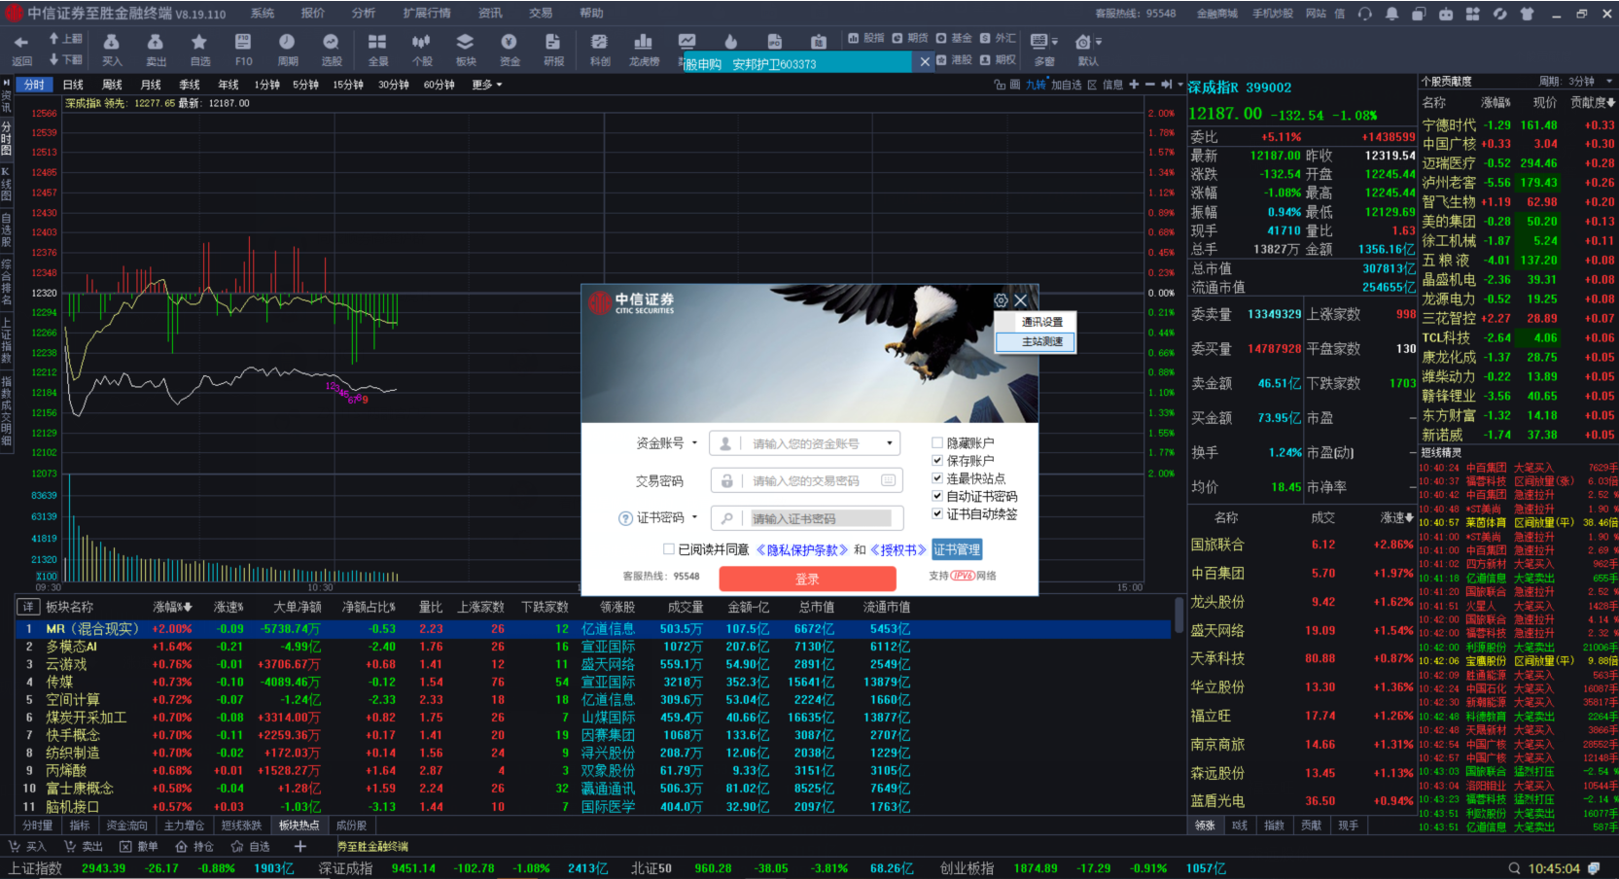This screenshot has height=879, width=1619.
Task: Toggle the 证书自动续签 checkbox
Action: (937, 513)
